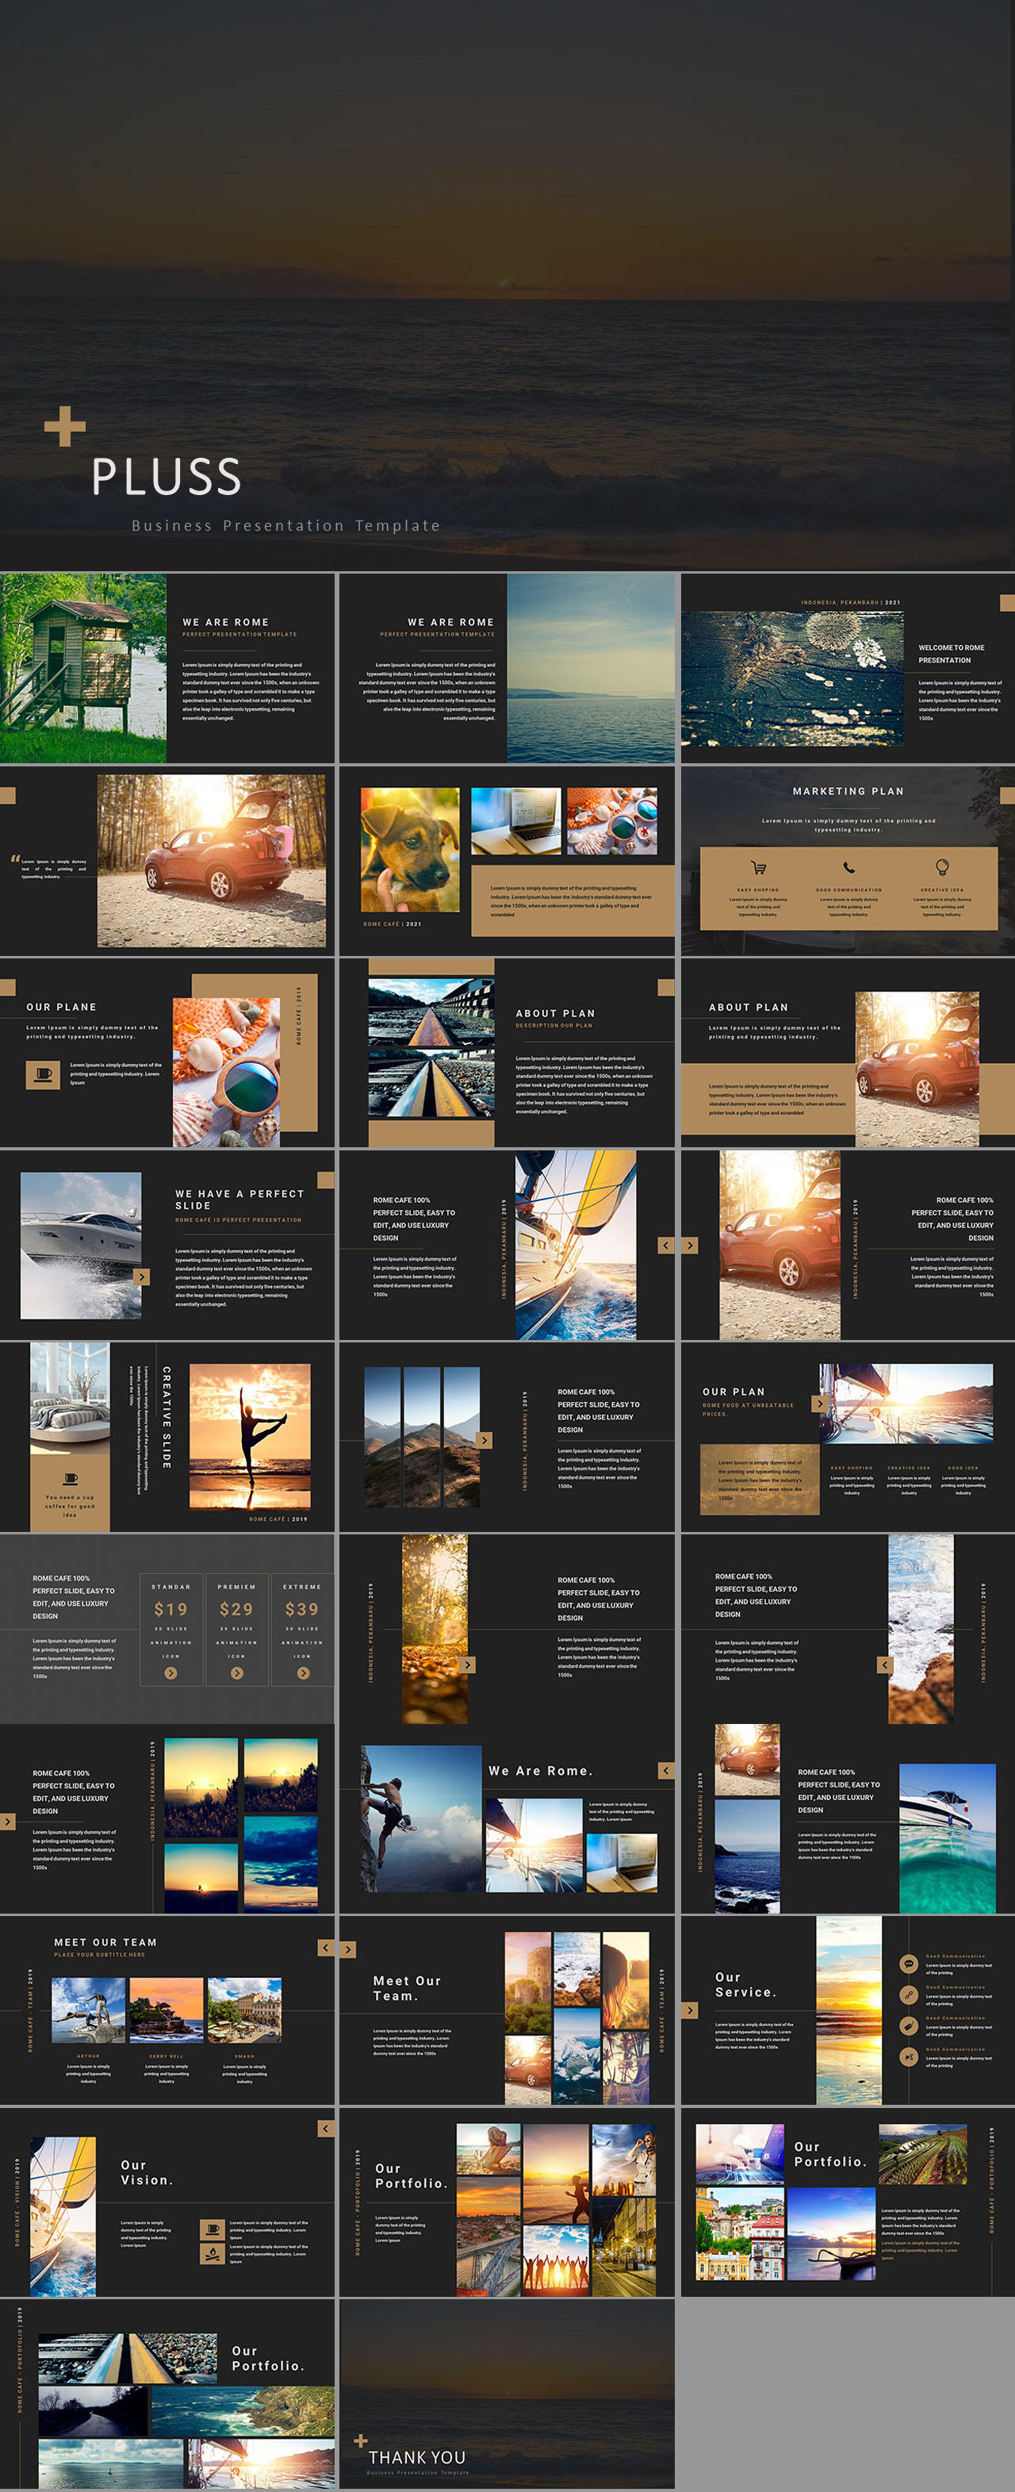Click the right chevron on the Our Service slide
This screenshot has height=2492, width=1015.
(x=689, y=2010)
